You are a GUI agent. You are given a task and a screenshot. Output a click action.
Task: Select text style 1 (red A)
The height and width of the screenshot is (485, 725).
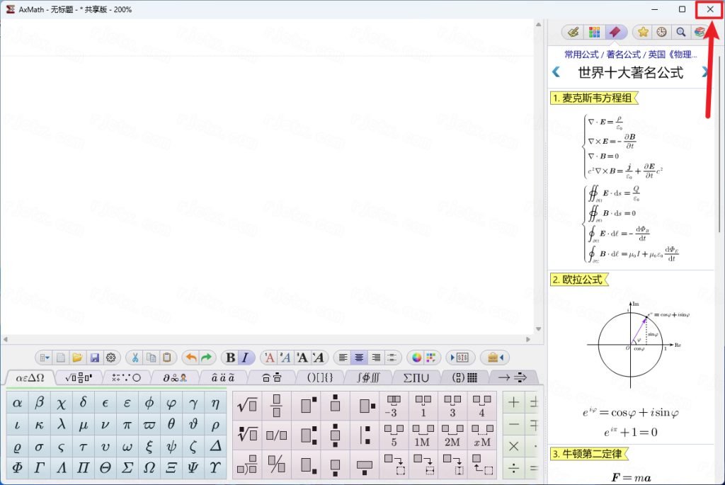tap(269, 358)
